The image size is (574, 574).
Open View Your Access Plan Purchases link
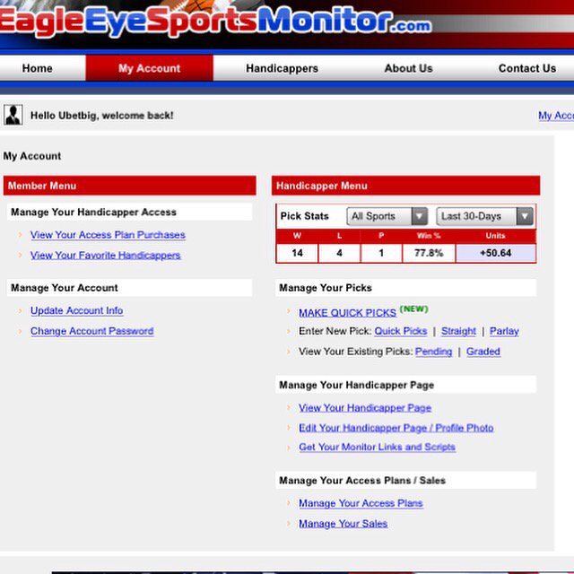point(108,235)
